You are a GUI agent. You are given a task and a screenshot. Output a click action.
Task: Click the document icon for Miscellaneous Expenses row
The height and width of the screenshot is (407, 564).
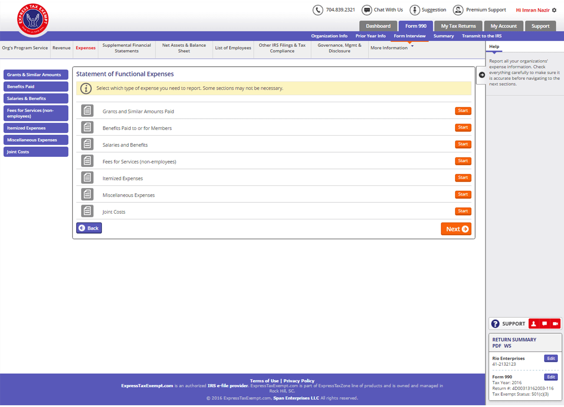(87, 194)
